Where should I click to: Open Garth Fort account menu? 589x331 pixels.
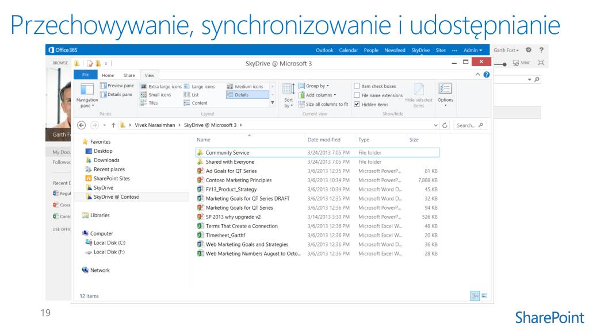[506, 50]
